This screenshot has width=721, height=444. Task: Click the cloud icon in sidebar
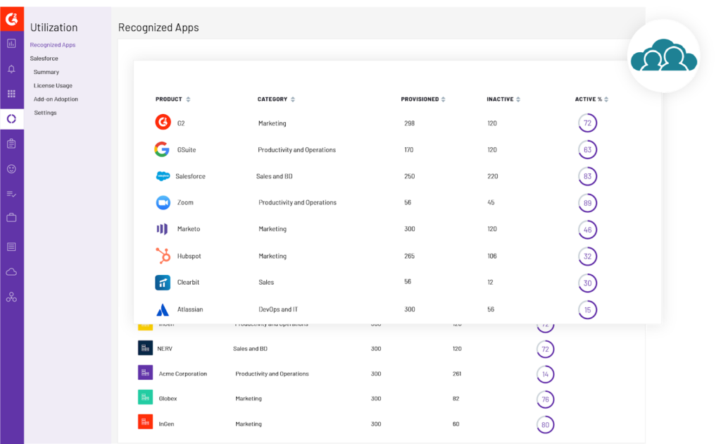[x=11, y=272]
